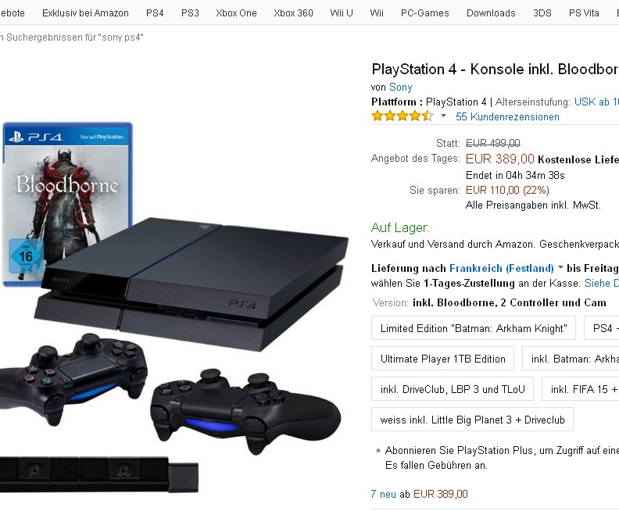This screenshot has height=511, width=619.
Task: Open the 55 Kundenrezensionen link
Action: point(507,116)
